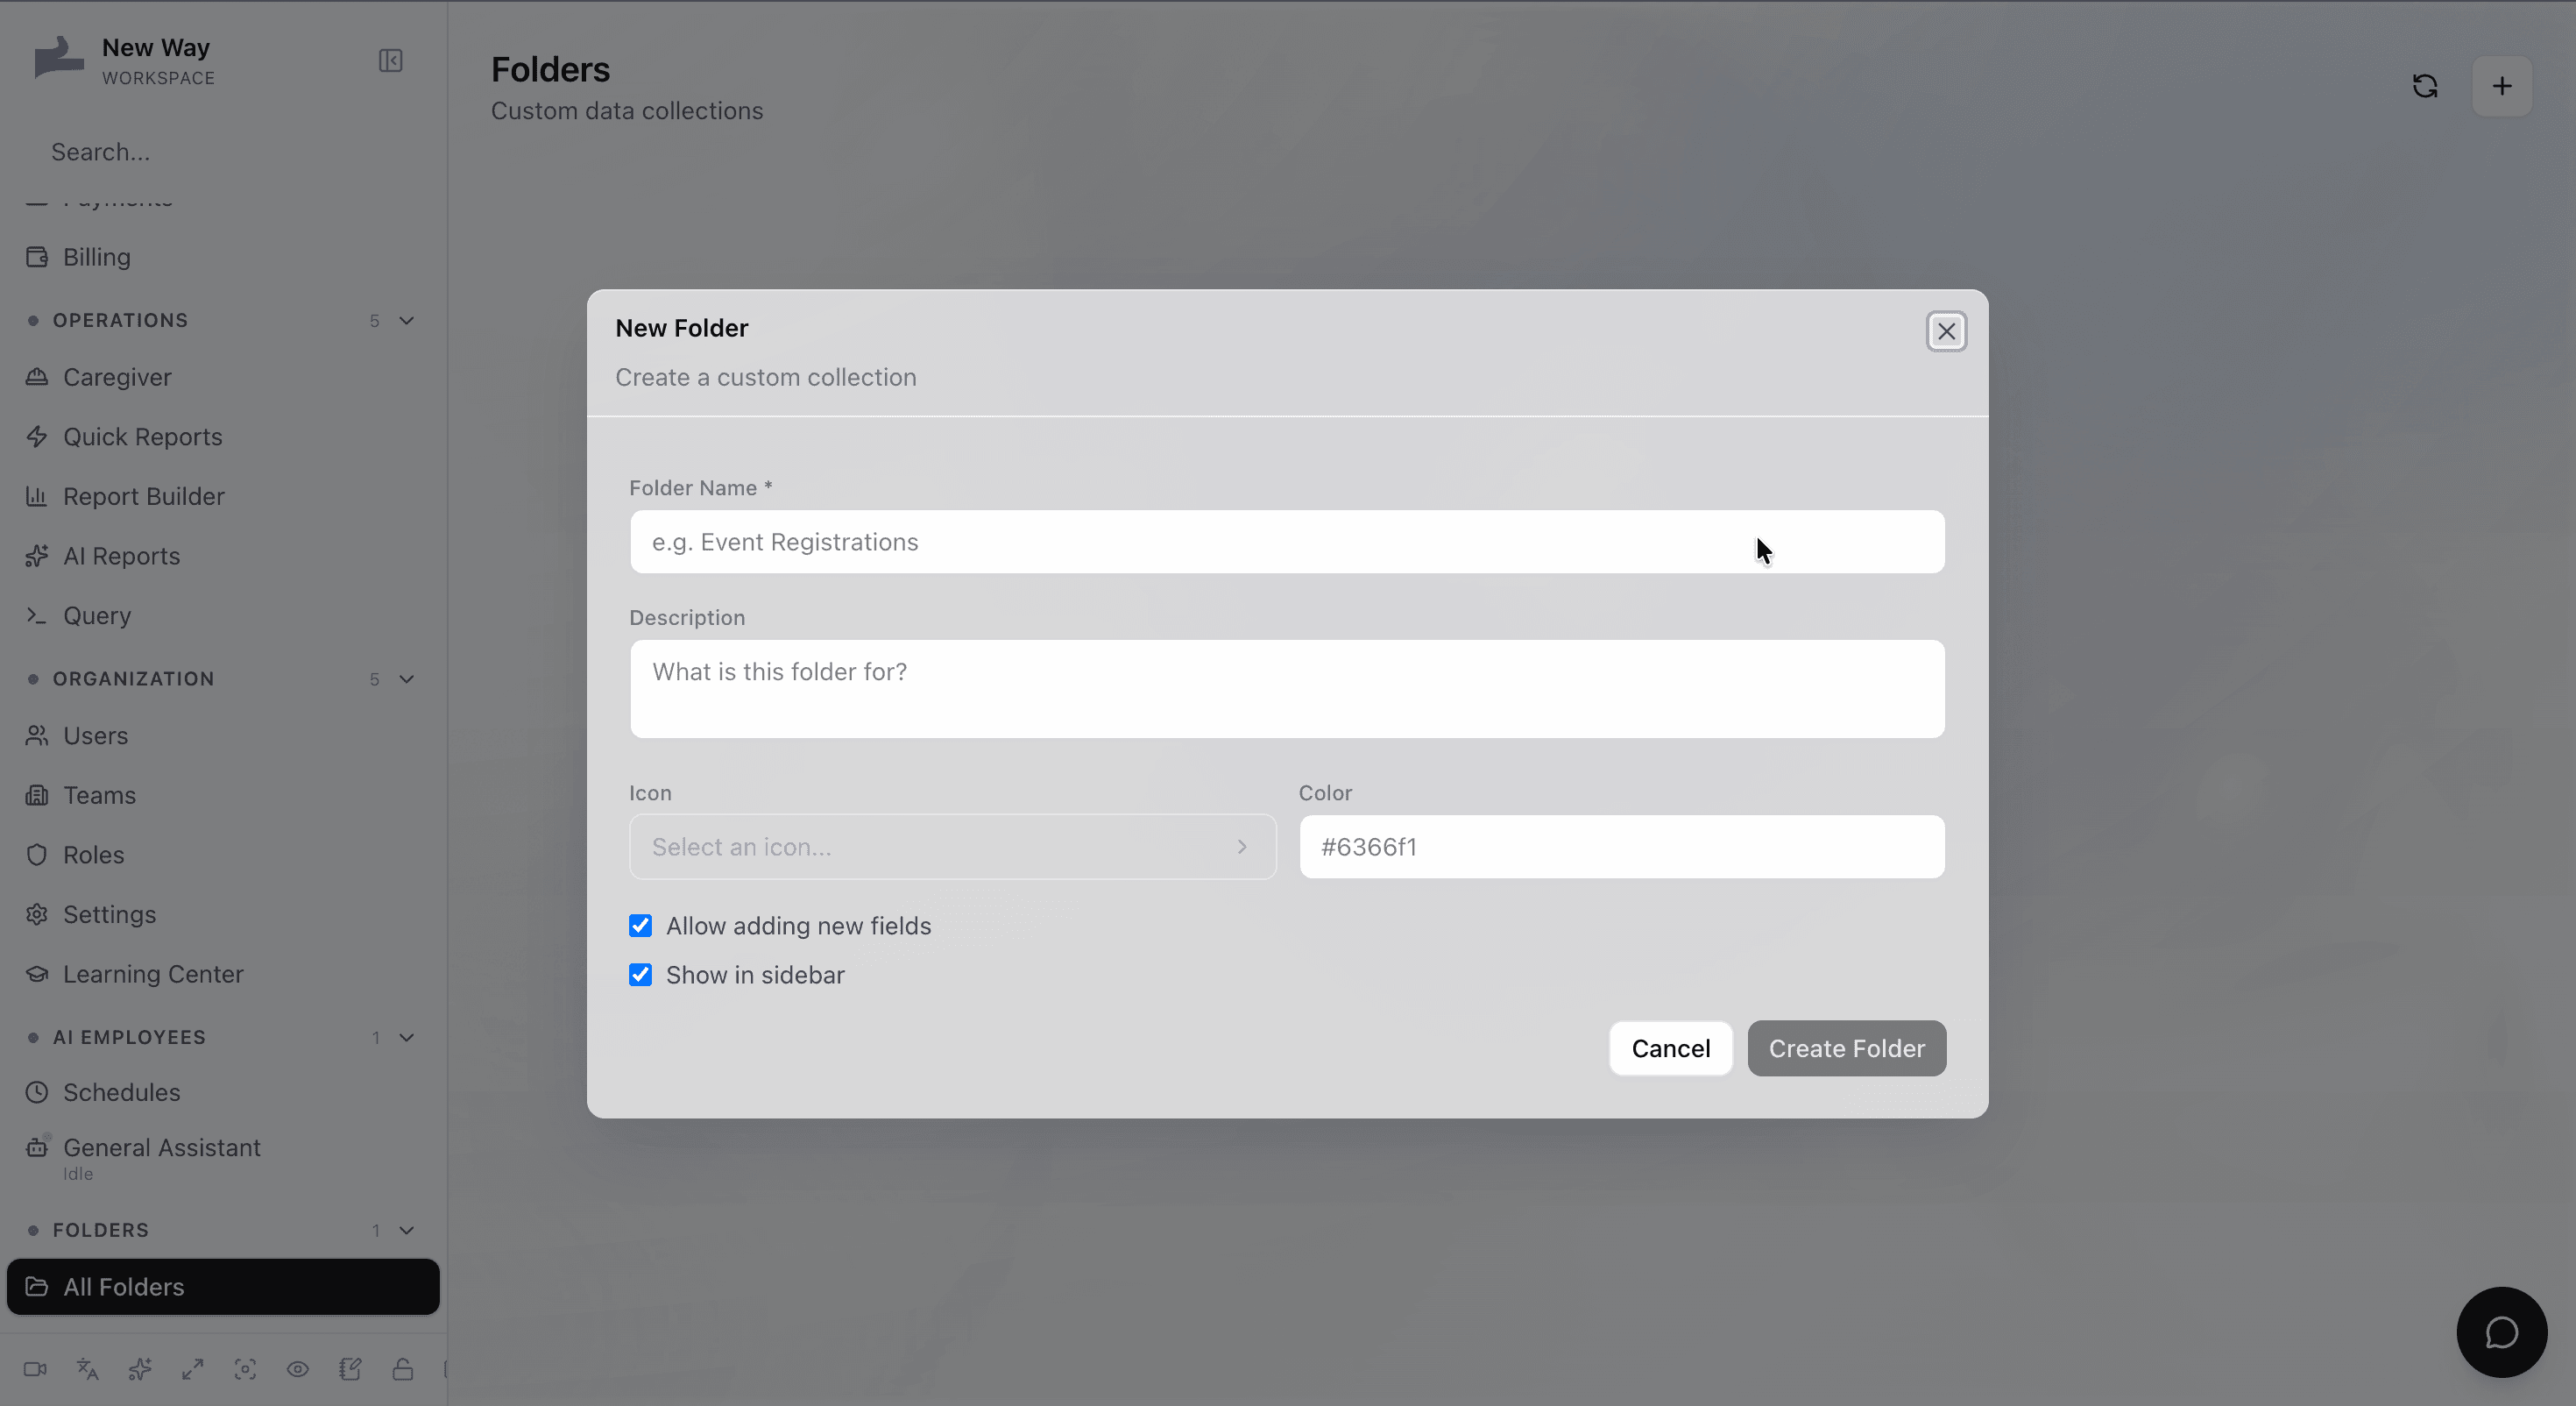Collapse the FOLDERS section chevron
The width and height of the screenshot is (2576, 1406).
[x=407, y=1231]
